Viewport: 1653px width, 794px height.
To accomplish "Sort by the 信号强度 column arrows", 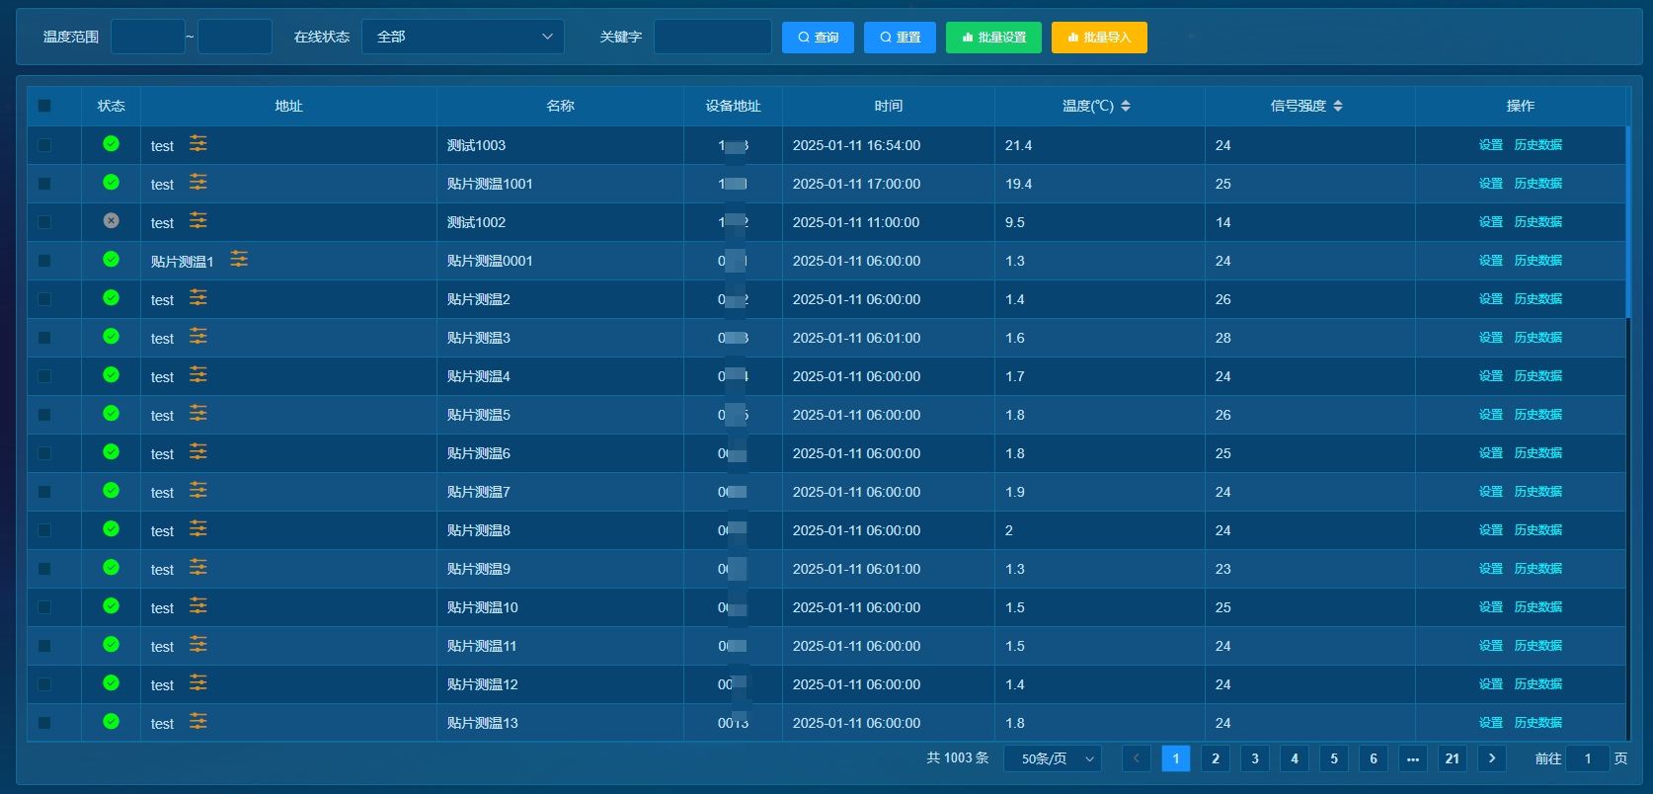I will point(1338,106).
